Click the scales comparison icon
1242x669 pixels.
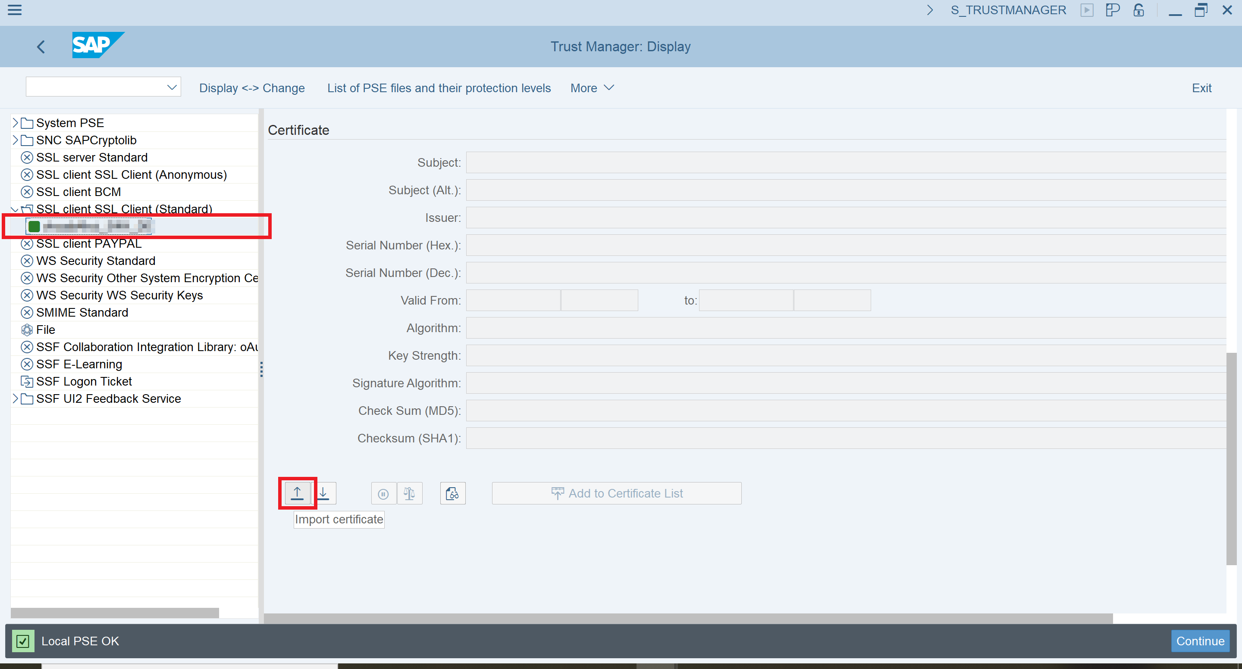point(409,493)
